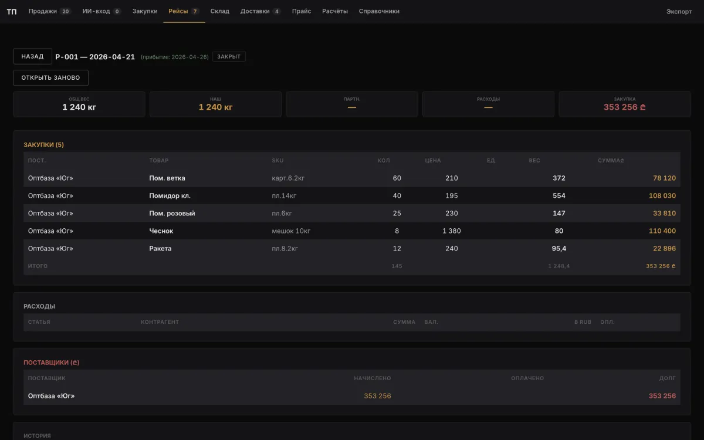This screenshot has height=440, width=704.
Task: Click the sum value 108 030
Action: point(662,196)
